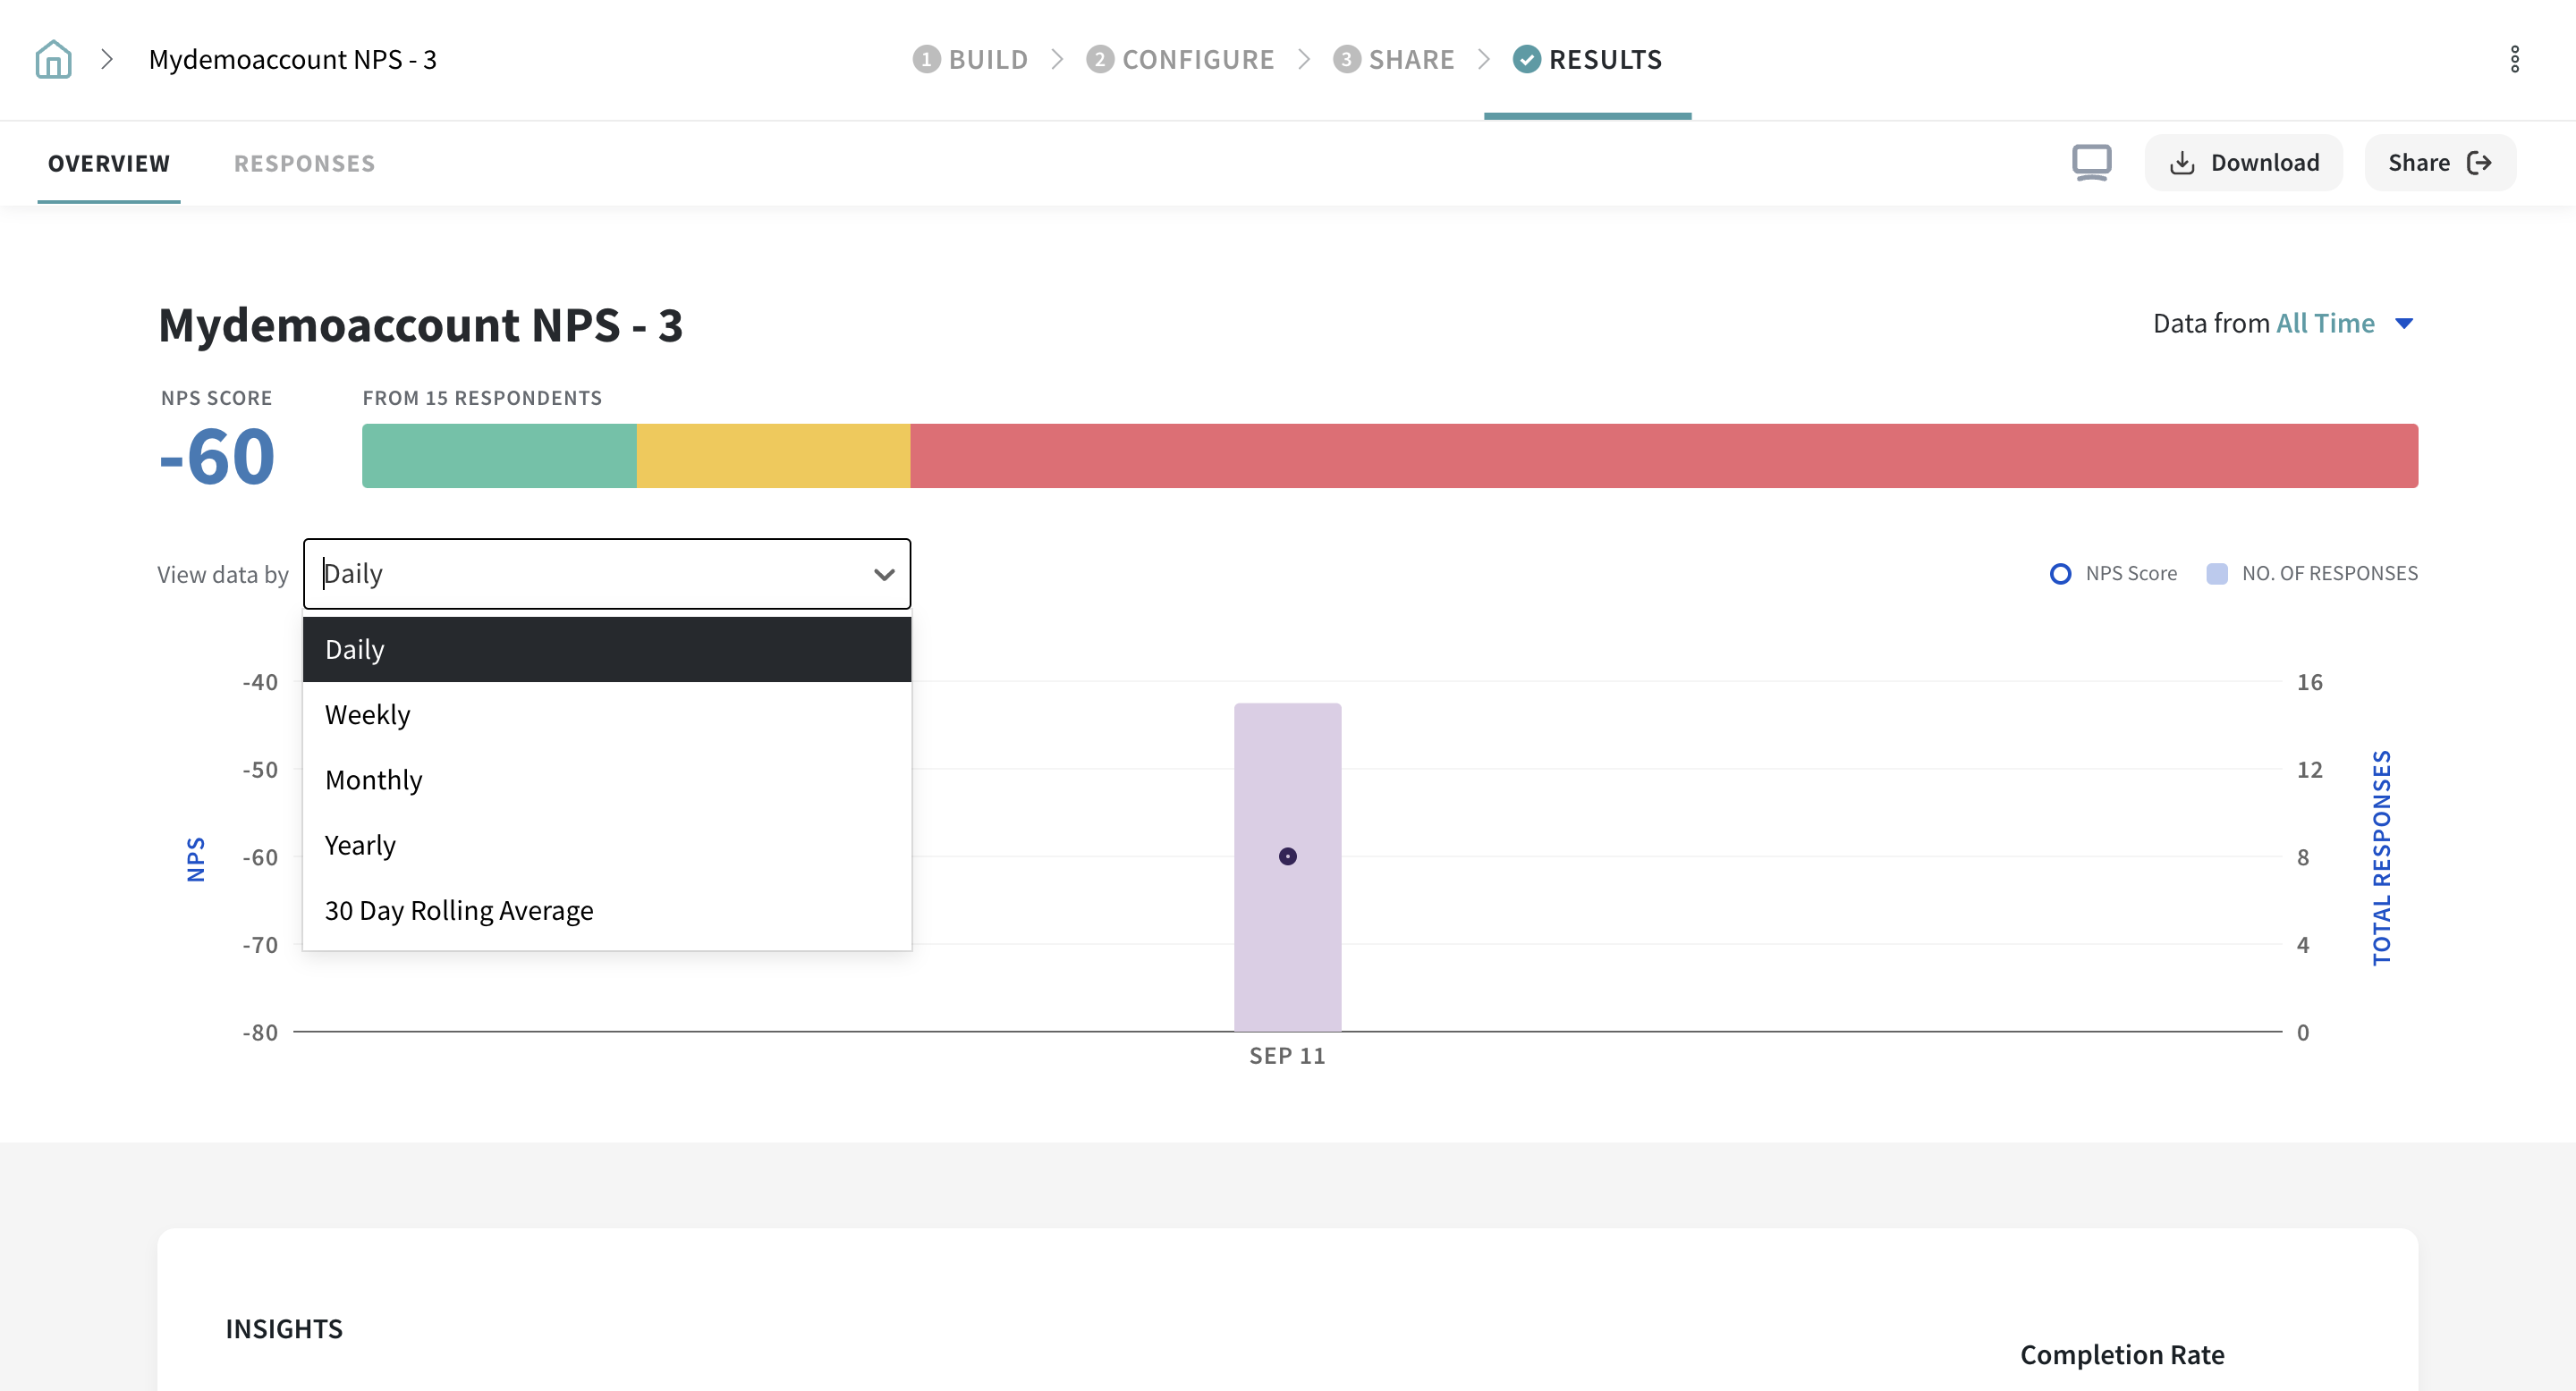This screenshot has height=1391, width=2576.
Task: Select Monthly from the dropdown list
Action: pos(374,780)
